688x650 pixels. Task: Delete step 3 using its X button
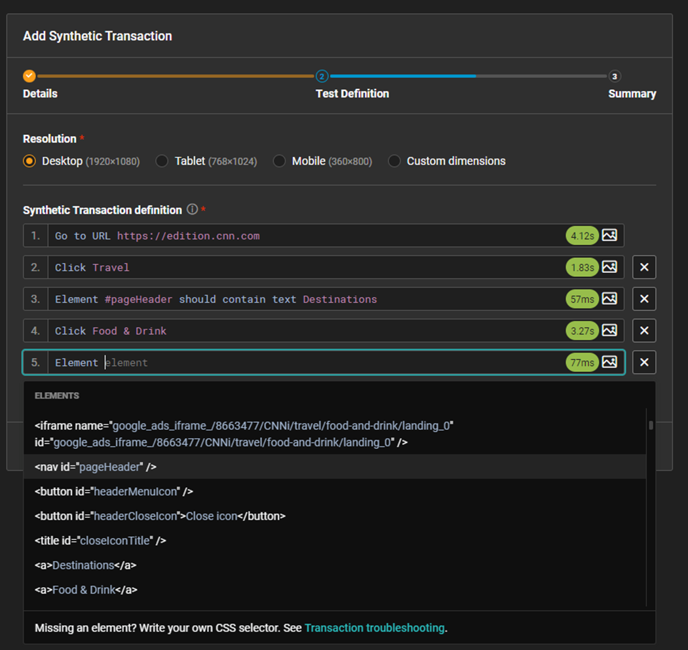644,298
